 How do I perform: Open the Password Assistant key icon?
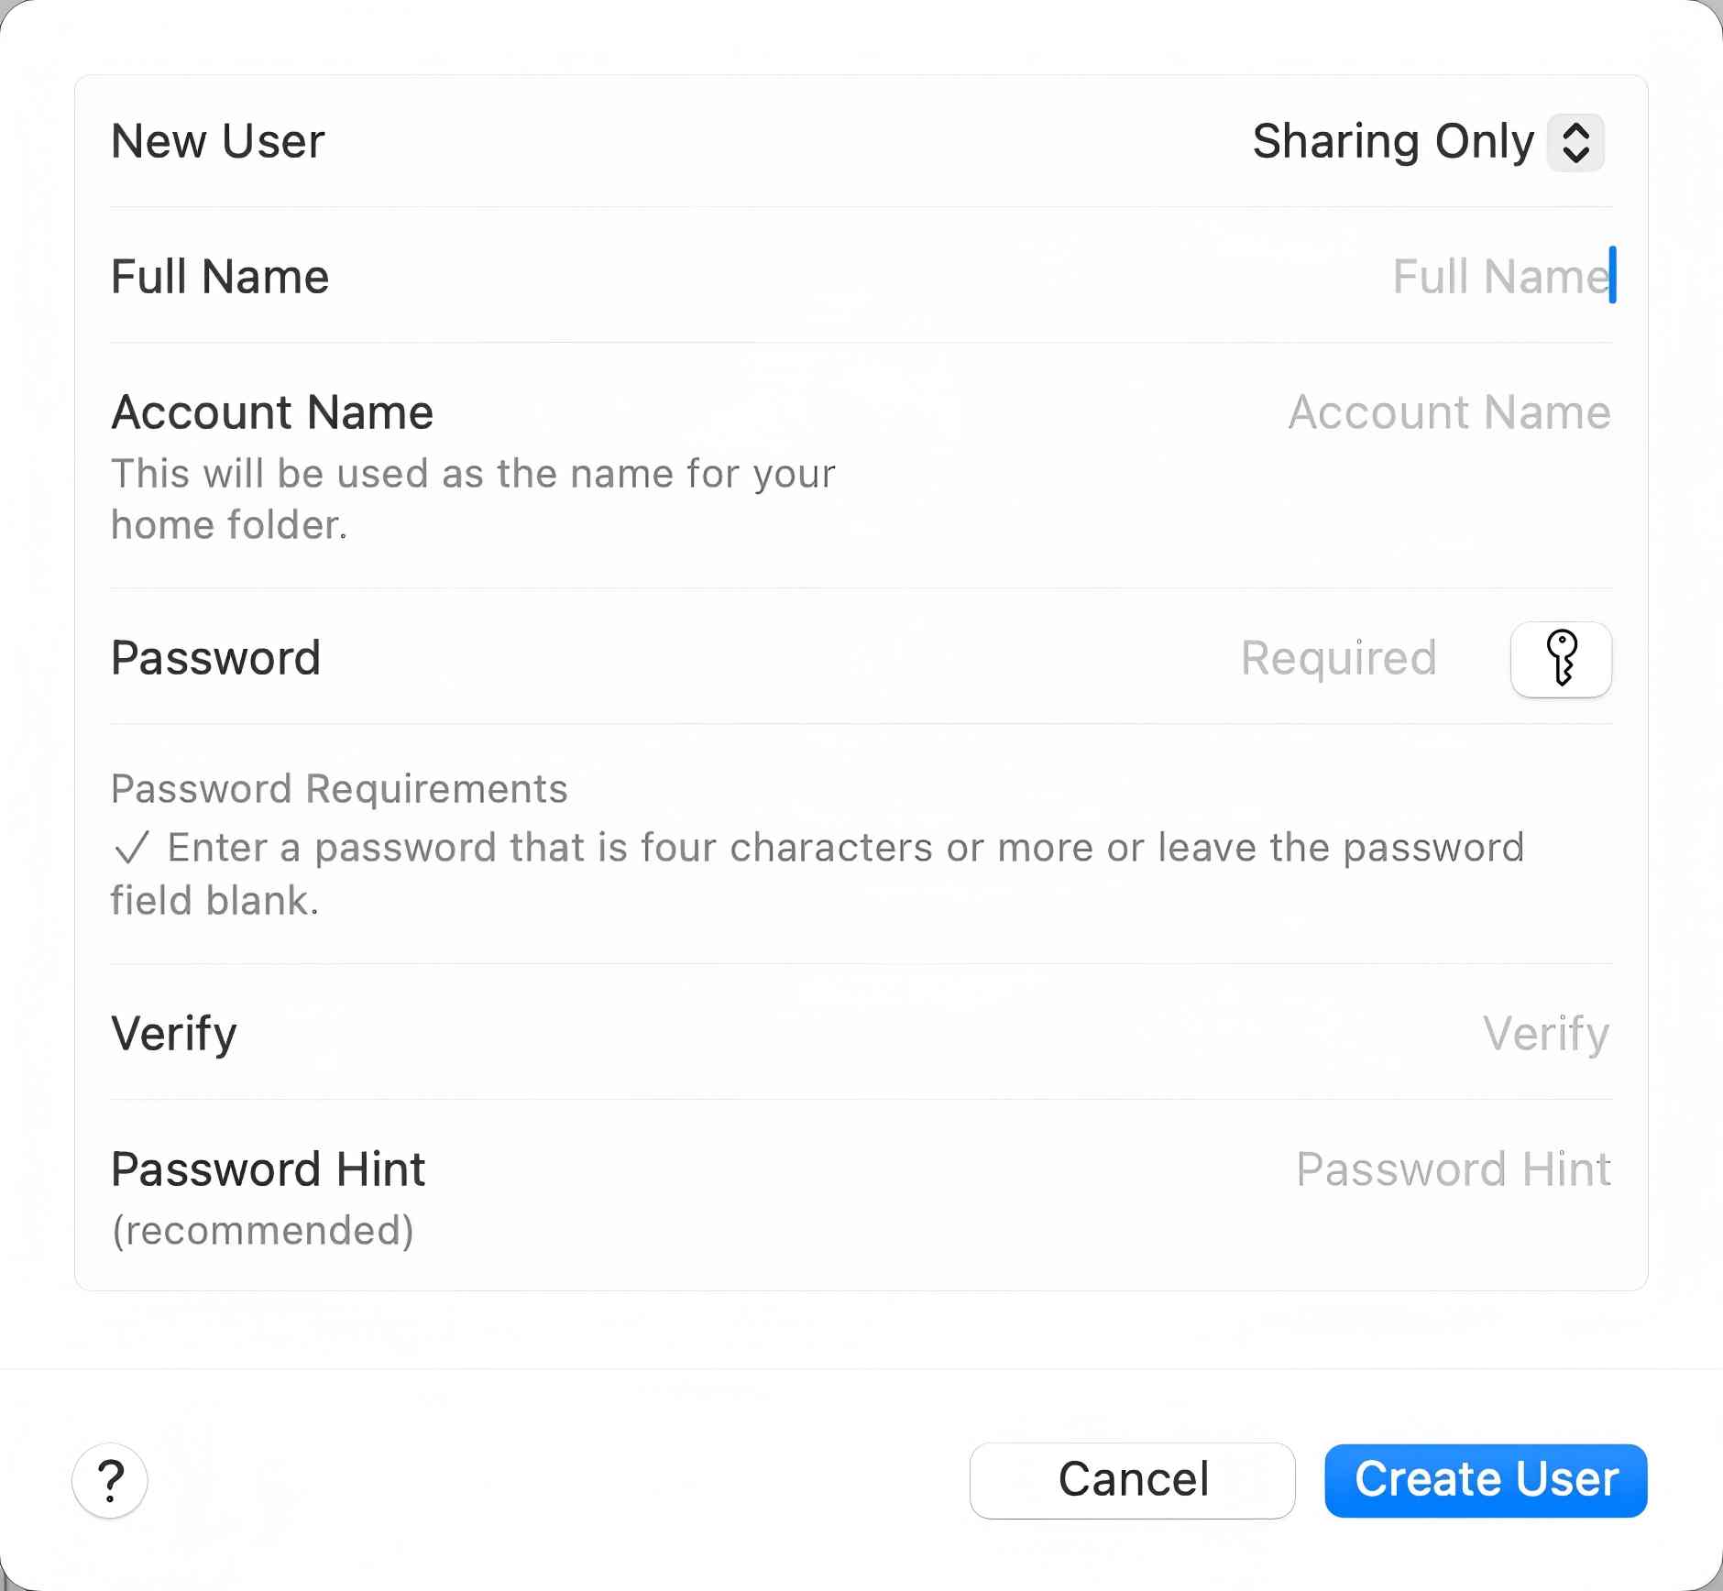pyautogui.click(x=1561, y=659)
